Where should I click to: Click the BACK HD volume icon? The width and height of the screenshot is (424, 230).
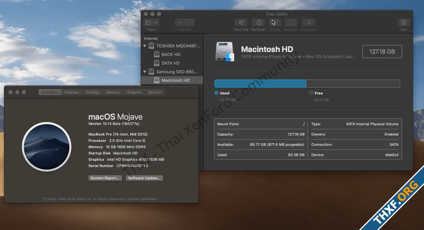[x=157, y=54]
